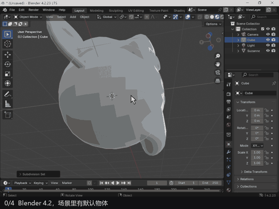
Task: Open the timeline Marker menu
Action: (67, 183)
